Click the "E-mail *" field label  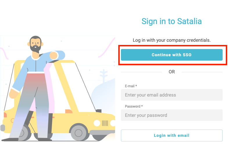131,86
